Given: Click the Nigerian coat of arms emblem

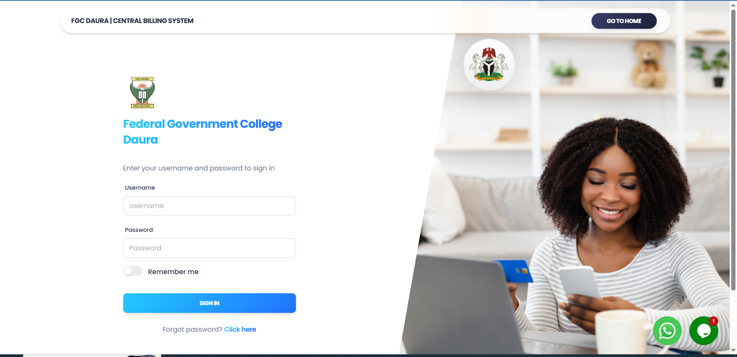Looking at the screenshot, I should click(x=489, y=65).
